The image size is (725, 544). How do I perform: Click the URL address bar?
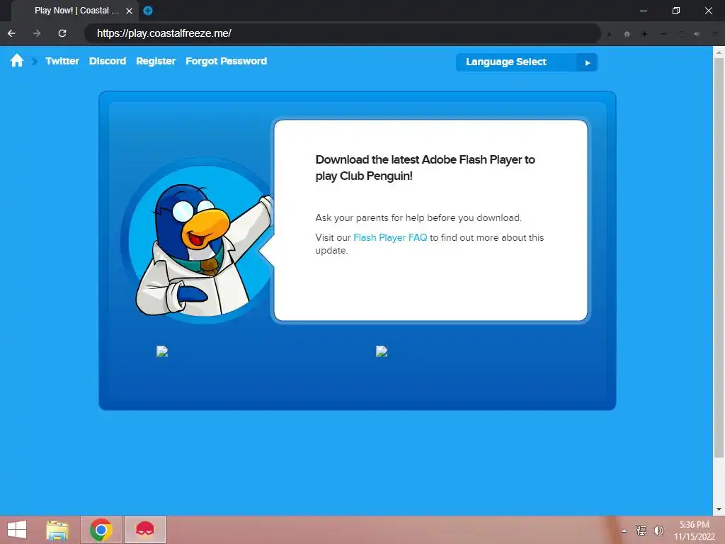click(x=342, y=33)
